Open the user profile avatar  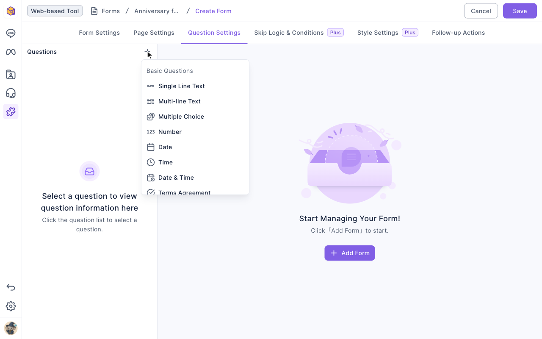pos(11,328)
